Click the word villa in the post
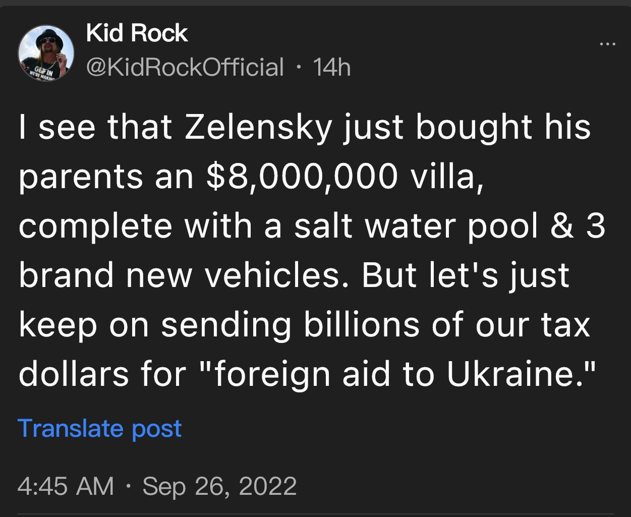The height and width of the screenshot is (517, 631). (x=445, y=176)
